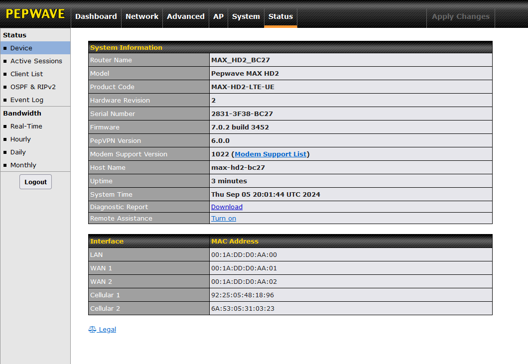528x364 pixels.
Task: Switch to the Network tab
Action: 142,16
